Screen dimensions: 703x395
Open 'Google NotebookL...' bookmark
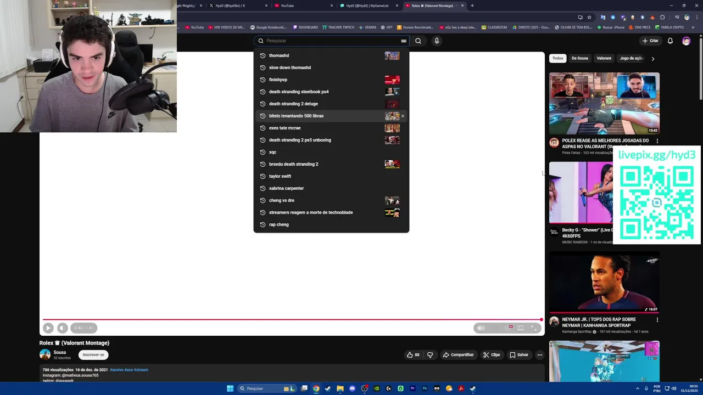tap(269, 27)
